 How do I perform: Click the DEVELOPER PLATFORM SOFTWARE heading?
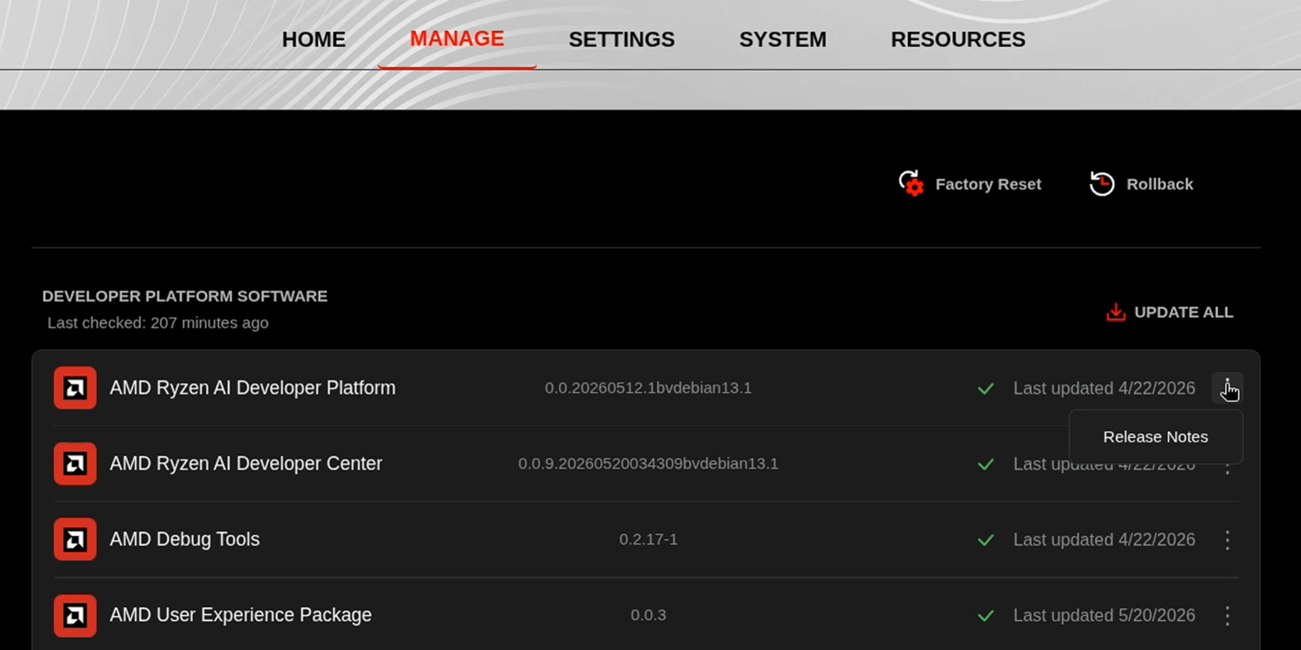(x=185, y=296)
